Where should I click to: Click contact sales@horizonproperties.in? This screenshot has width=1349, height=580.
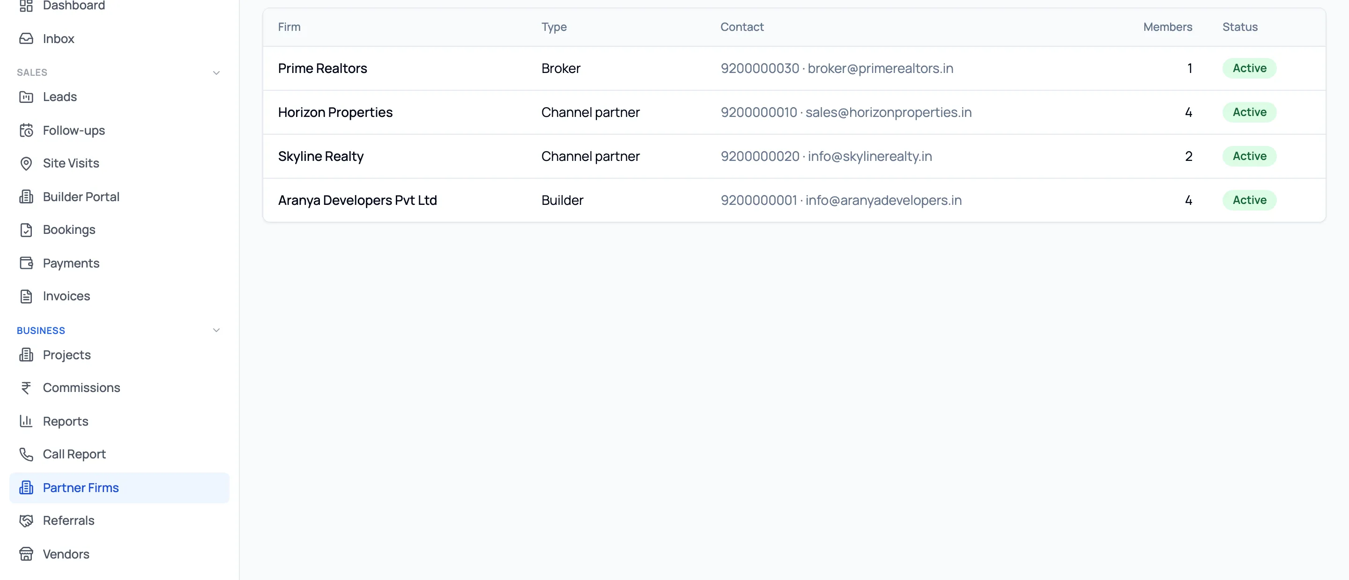tap(888, 112)
